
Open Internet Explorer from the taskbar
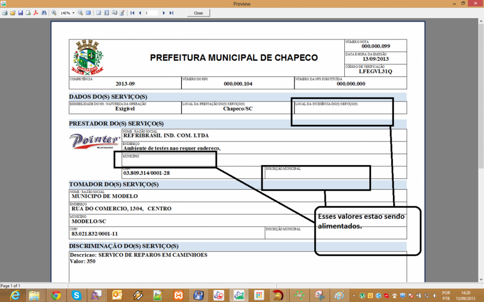tap(15, 295)
